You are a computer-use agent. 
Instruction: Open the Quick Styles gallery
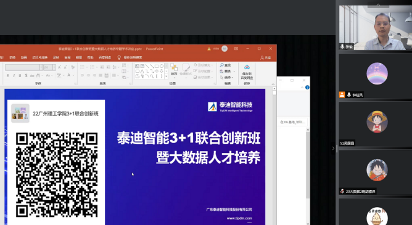click(x=186, y=70)
